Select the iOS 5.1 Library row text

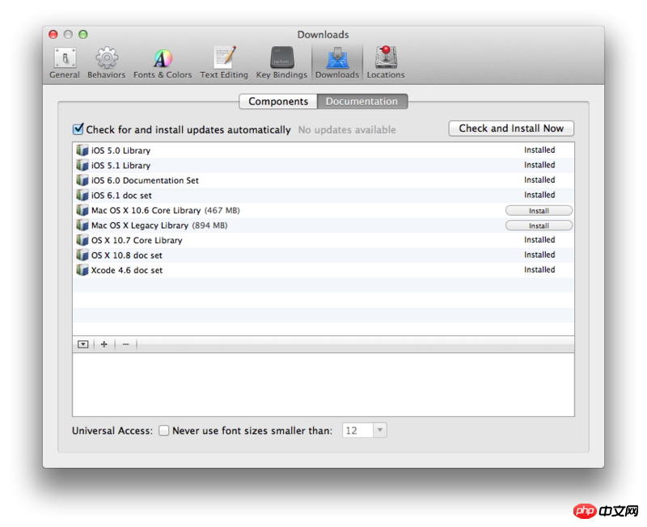point(121,166)
